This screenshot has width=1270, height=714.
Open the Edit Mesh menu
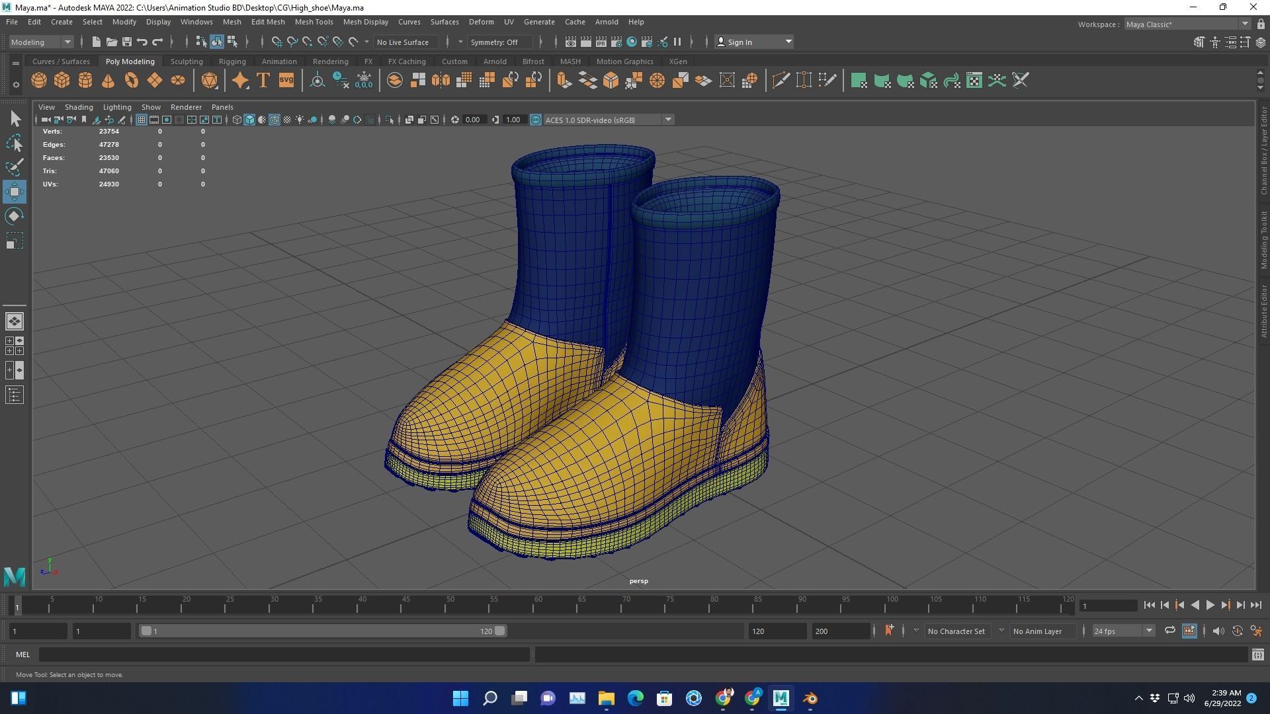pos(268,22)
